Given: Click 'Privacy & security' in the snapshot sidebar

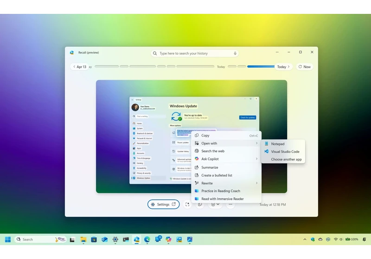Looking at the screenshot, I should [x=144, y=173].
